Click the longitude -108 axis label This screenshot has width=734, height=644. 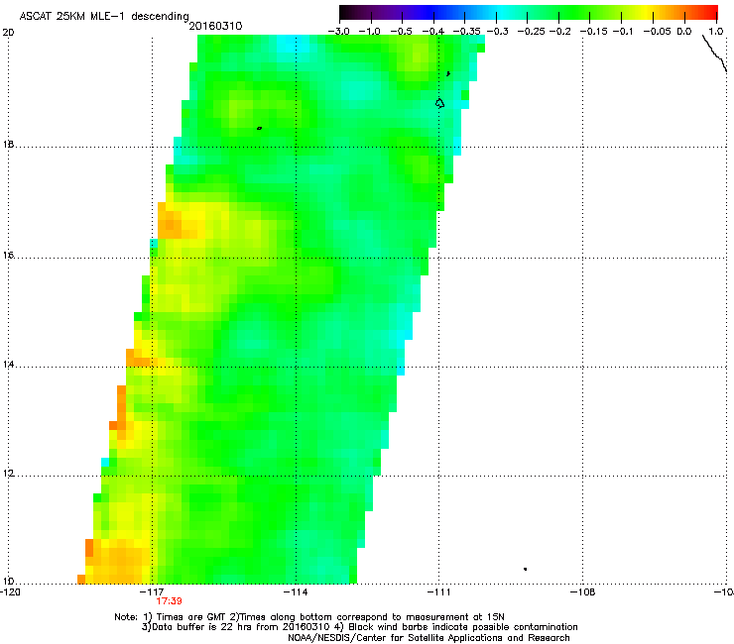pos(582,592)
